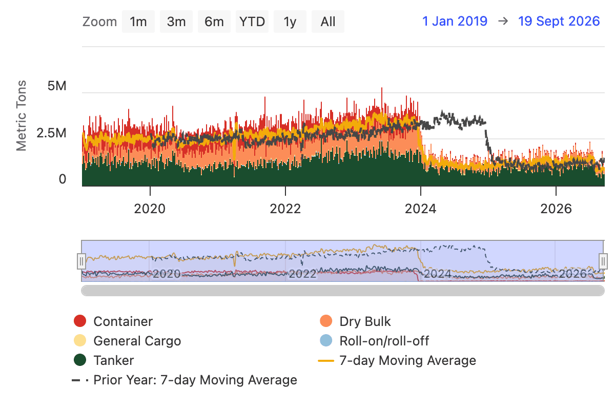Click the left navigator handle
The image size is (615, 410).
tap(81, 261)
